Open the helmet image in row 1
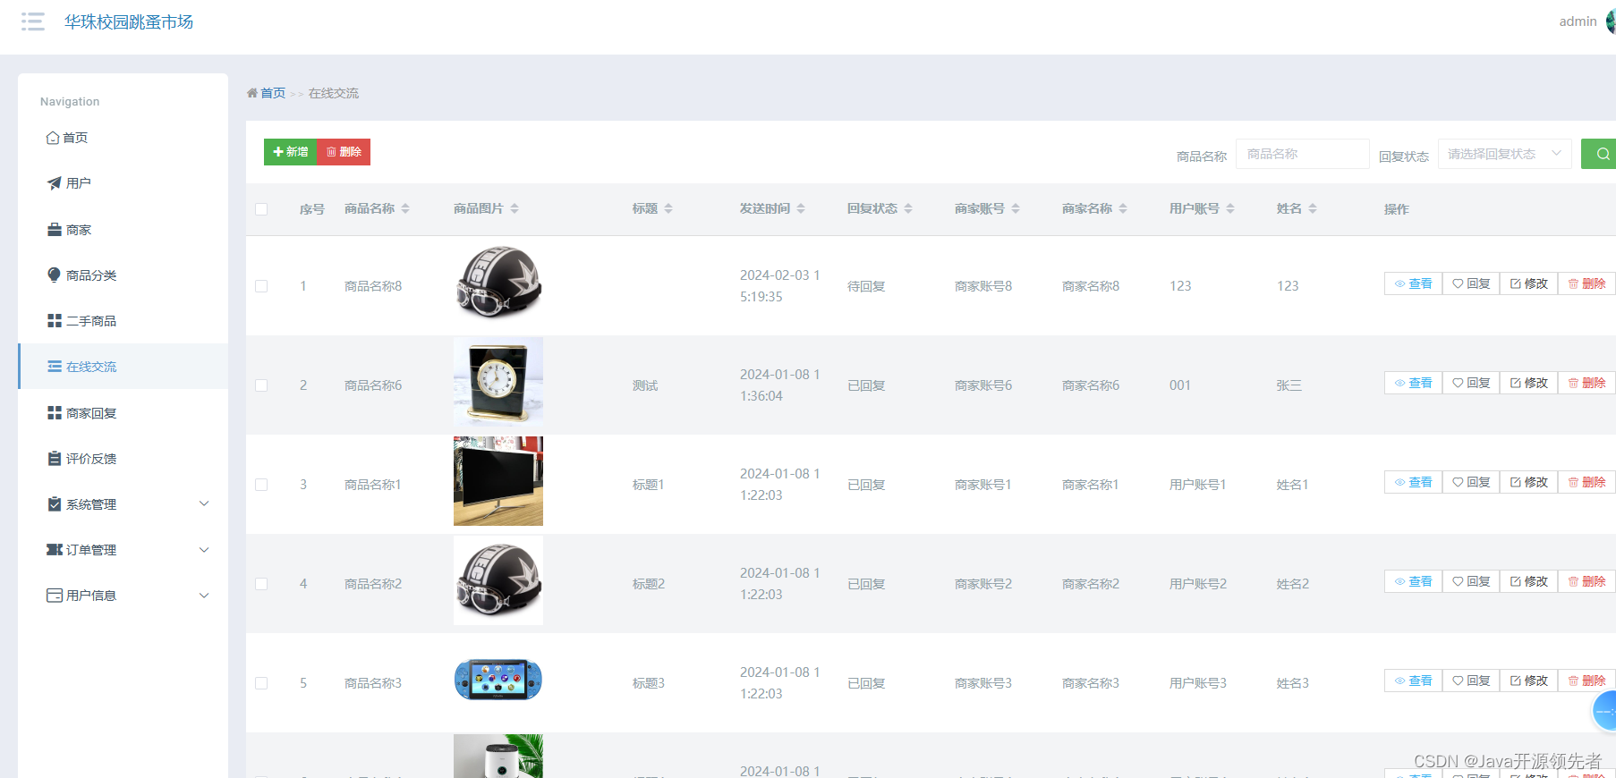The width and height of the screenshot is (1616, 778). (x=498, y=283)
